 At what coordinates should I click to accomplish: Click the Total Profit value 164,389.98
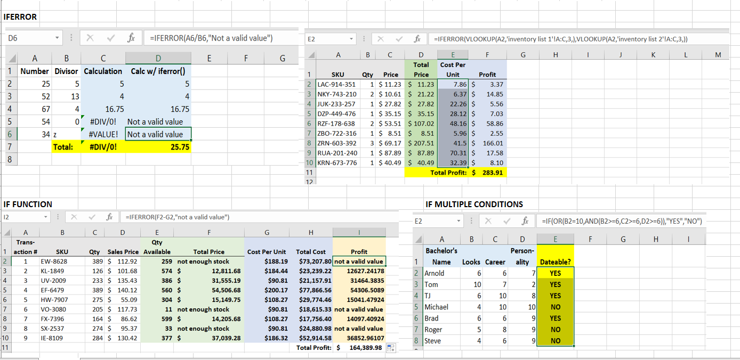[x=359, y=348]
